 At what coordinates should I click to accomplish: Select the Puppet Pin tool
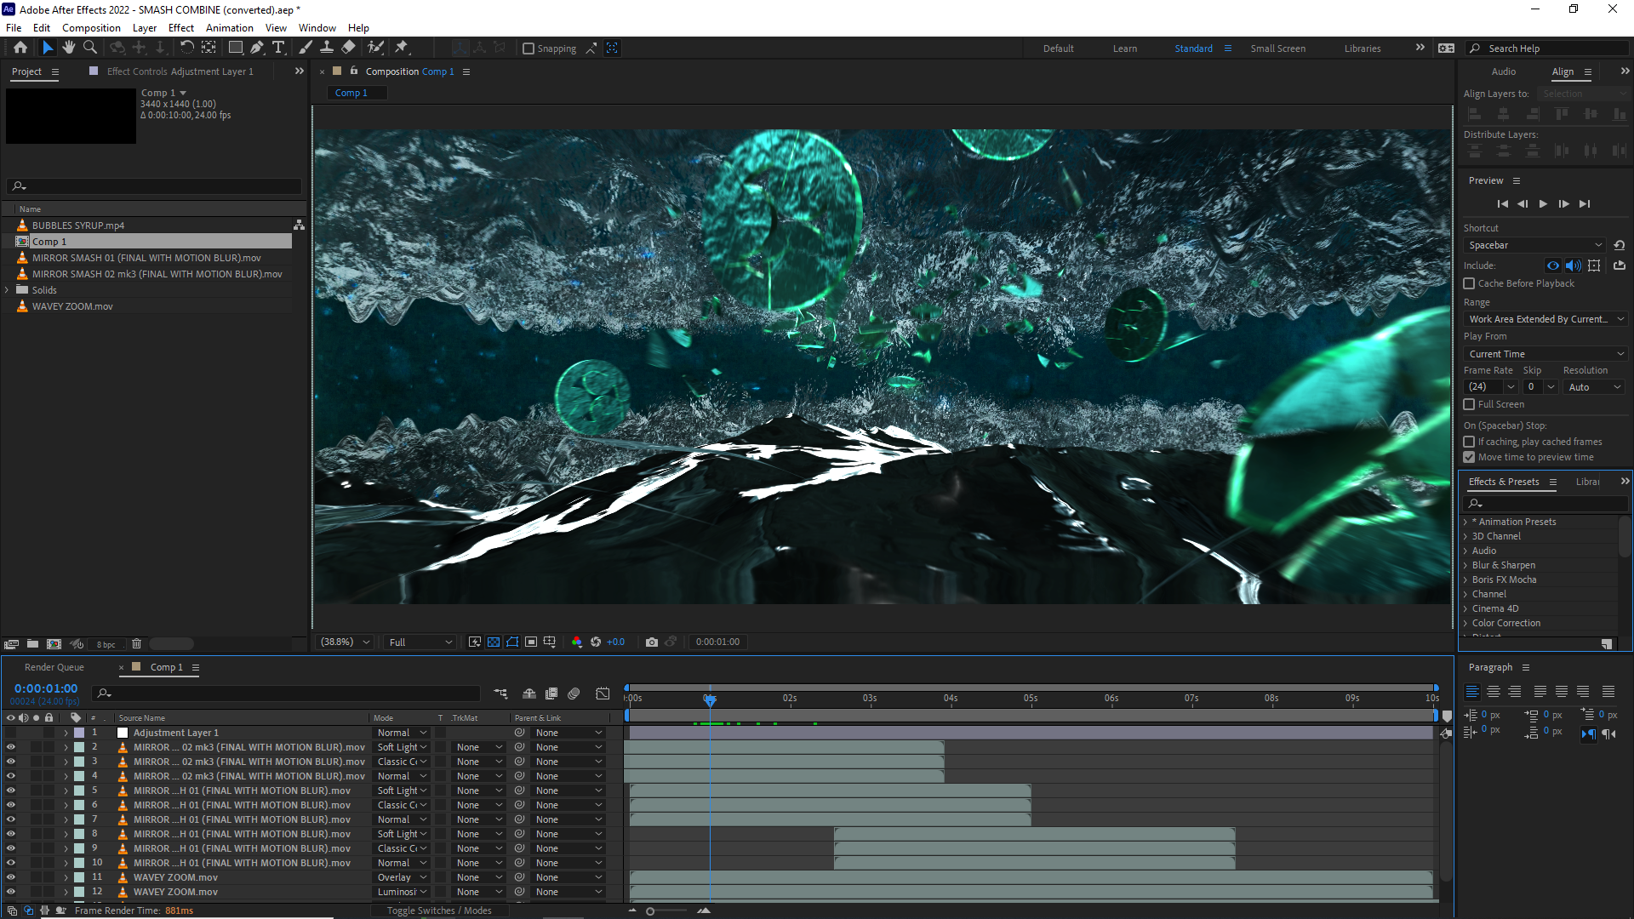point(402,48)
